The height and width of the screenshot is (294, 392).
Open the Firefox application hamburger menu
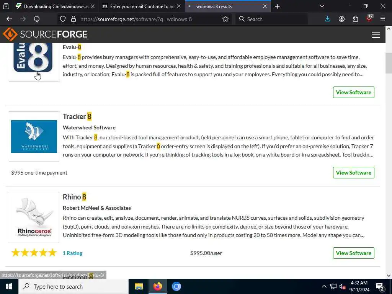click(x=383, y=19)
